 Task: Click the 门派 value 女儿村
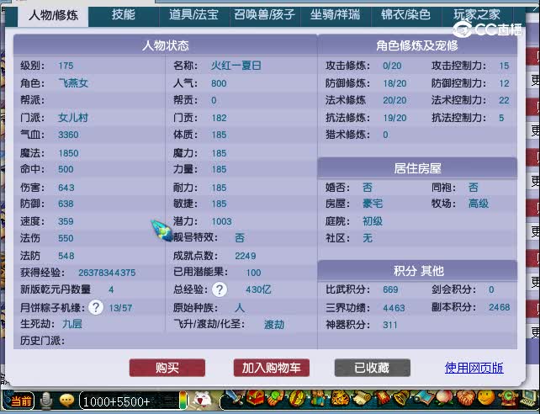click(73, 118)
